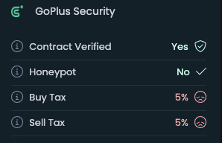Click the Buy Tax 5% value
This screenshot has height=143, width=222.
click(181, 97)
